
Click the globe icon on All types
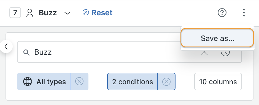click(28, 81)
